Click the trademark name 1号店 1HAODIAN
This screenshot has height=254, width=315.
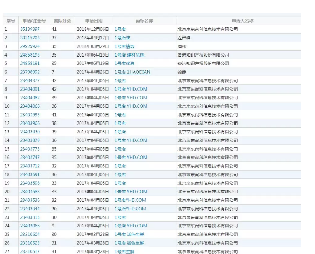[x=132, y=72]
